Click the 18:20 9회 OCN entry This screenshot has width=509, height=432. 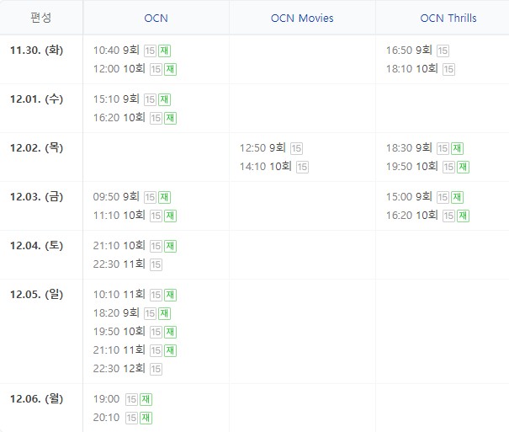click(x=116, y=313)
